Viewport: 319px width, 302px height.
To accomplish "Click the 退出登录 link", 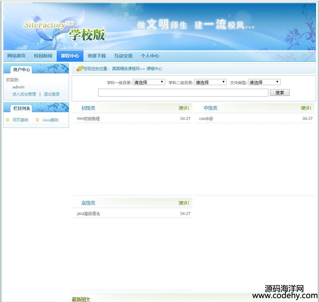I will (x=52, y=94).
